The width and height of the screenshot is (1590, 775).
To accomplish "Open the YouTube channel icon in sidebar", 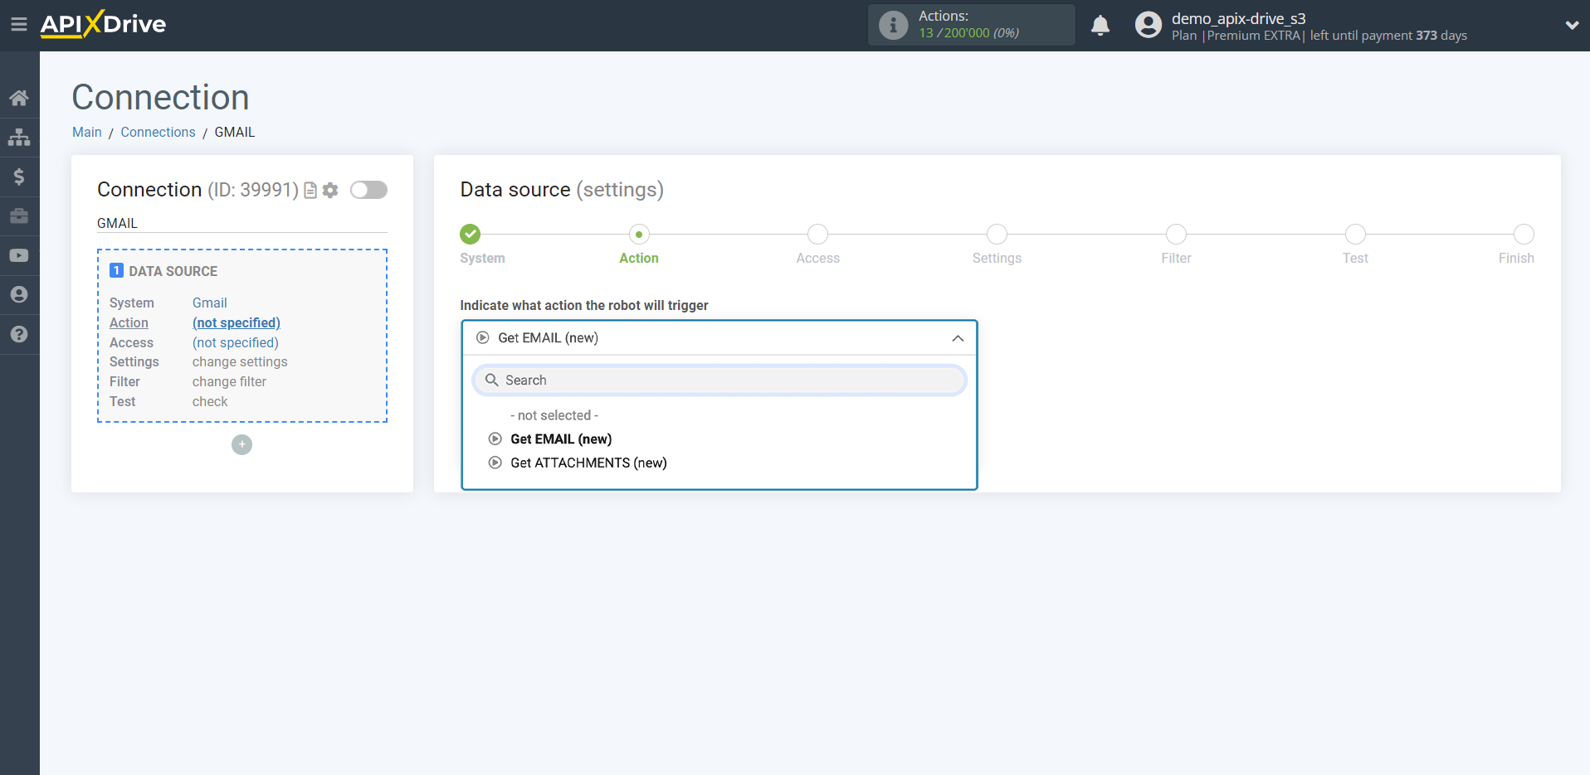I will 19,255.
